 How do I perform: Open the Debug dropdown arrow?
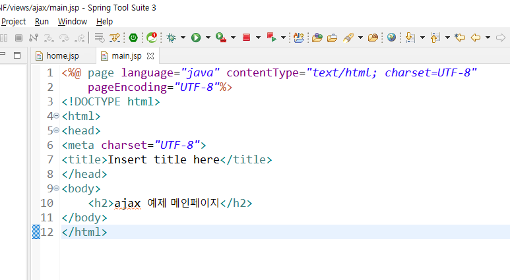click(183, 38)
